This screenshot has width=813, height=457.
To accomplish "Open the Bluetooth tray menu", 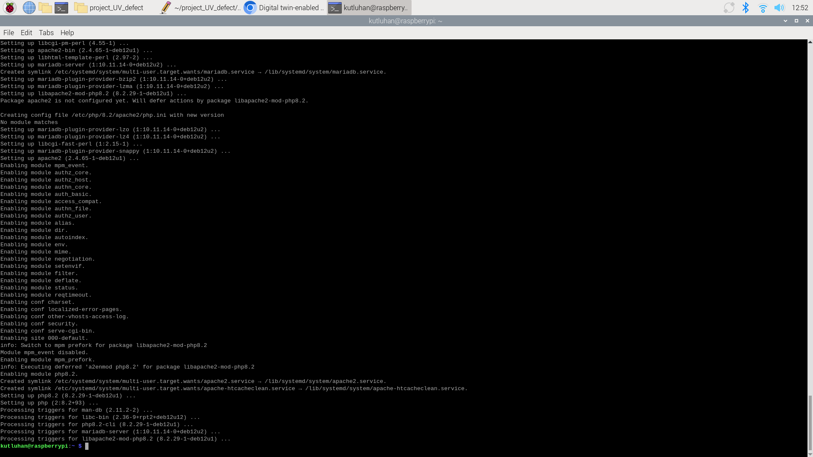I will pos(746,8).
